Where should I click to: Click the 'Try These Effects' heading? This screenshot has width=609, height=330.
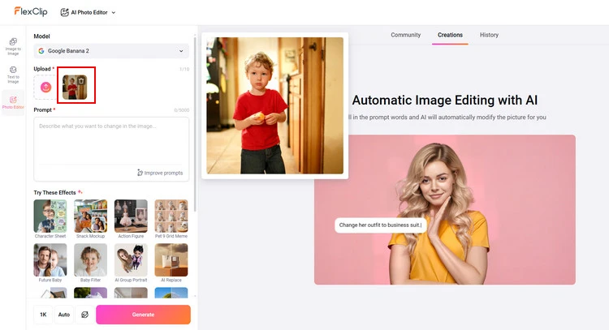pos(54,192)
